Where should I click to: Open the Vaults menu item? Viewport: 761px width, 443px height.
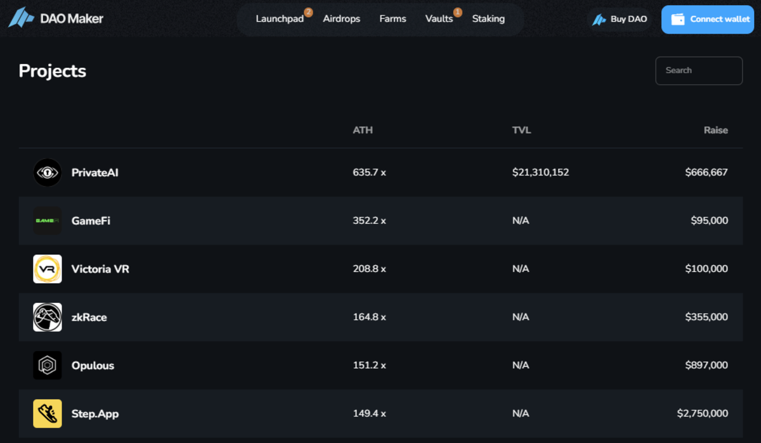tap(439, 19)
